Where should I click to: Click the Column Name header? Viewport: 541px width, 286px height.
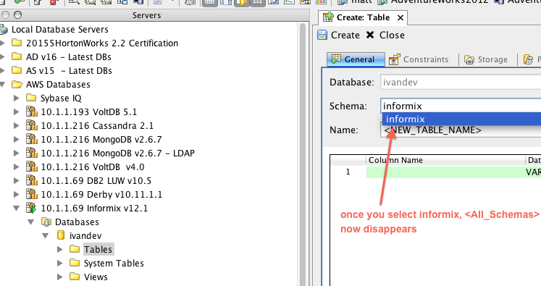(446, 160)
